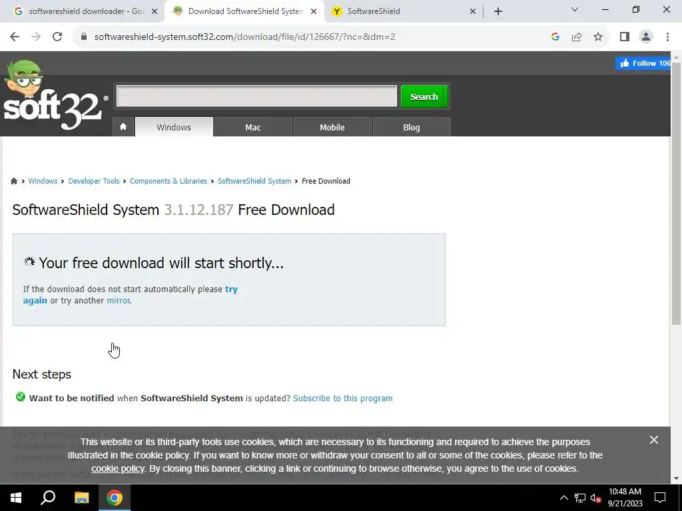The image size is (682, 511).
Task: Click Subscribe to this program link
Action: pos(343,398)
